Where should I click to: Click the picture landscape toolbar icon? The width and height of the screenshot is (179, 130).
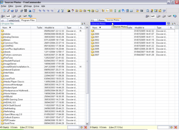click(131, 11)
